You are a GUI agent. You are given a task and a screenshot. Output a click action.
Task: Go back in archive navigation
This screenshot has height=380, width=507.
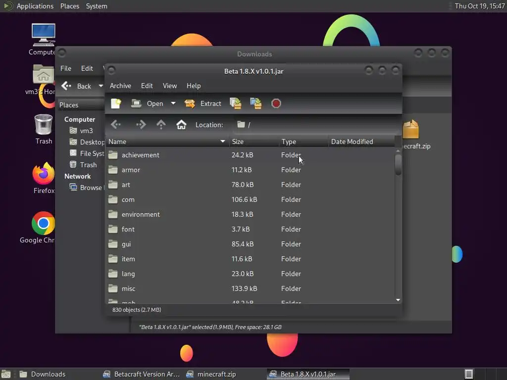tap(115, 125)
